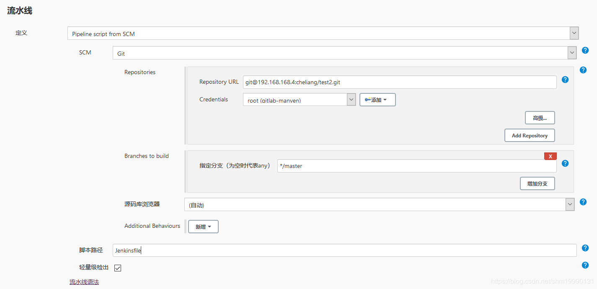The height and width of the screenshot is (289, 597).
Task: Click into the Repository URL input field
Action: [400, 82]
